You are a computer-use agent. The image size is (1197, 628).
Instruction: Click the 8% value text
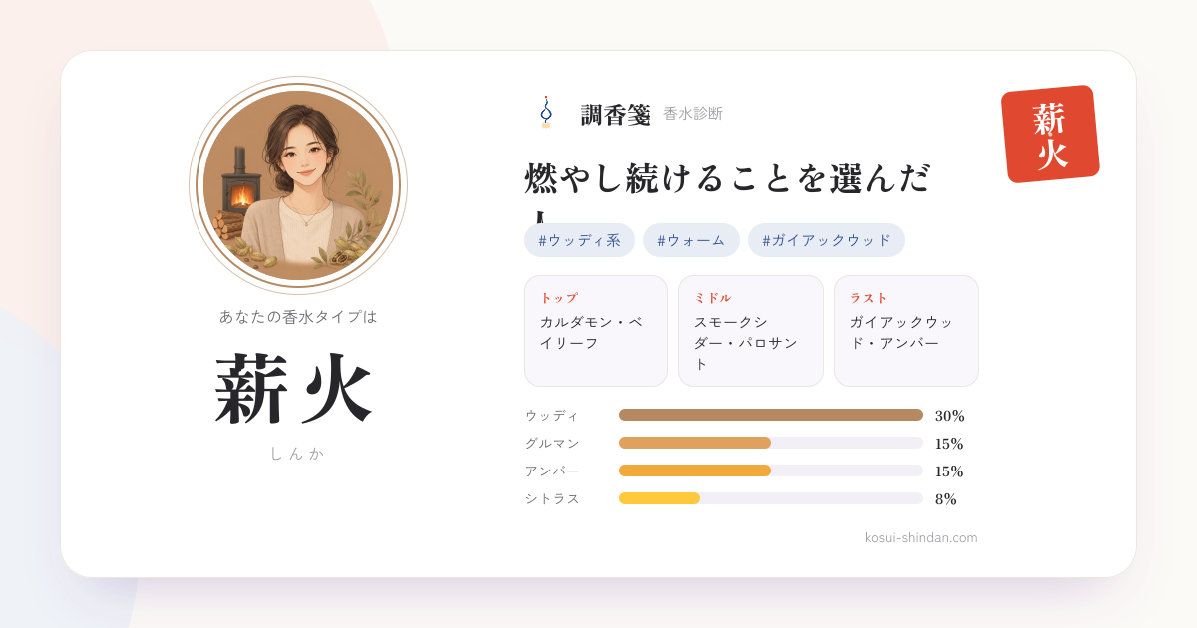(x=946, y=499)
